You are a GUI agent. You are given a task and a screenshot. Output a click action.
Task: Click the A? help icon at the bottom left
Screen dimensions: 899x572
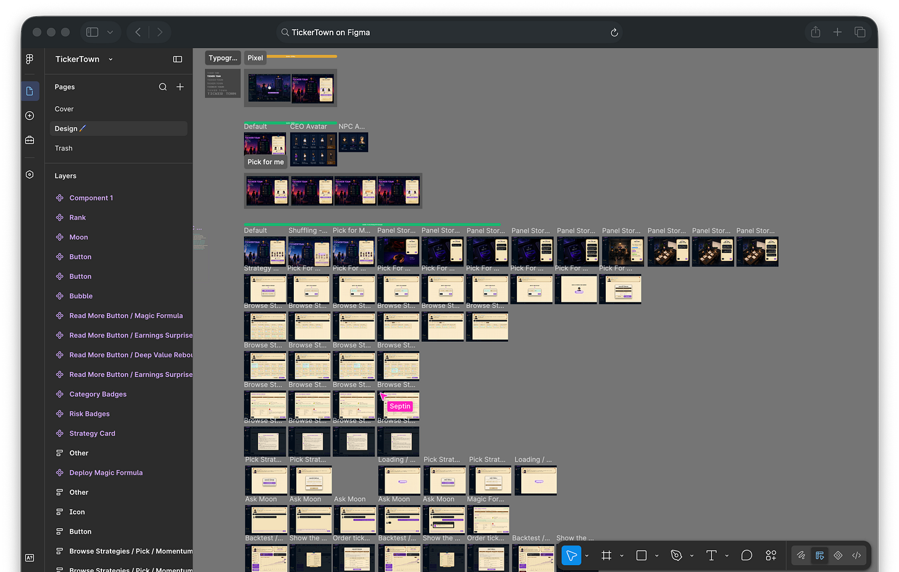pos(30,558)
